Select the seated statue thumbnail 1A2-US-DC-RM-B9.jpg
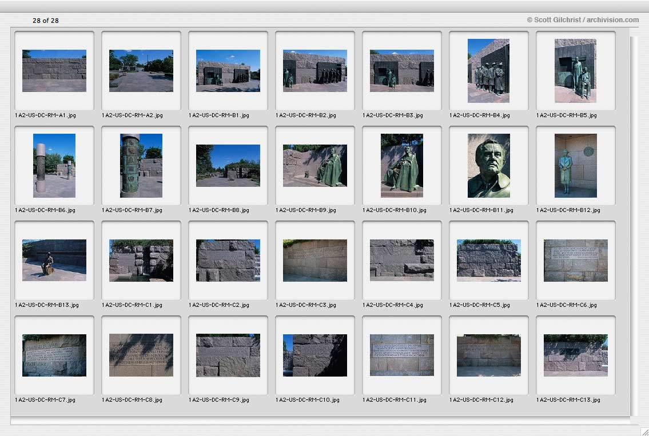 click(315, 166)
